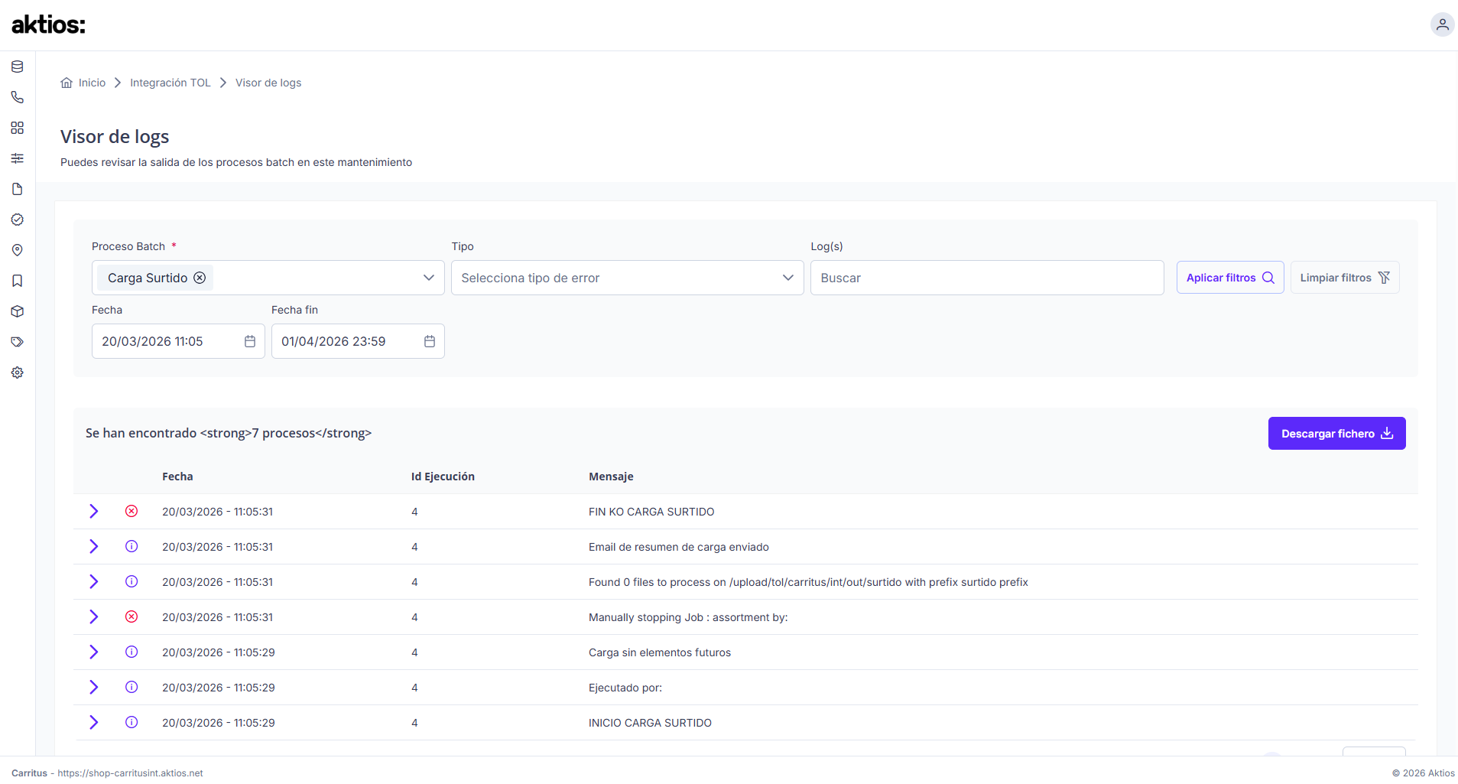Click the Aplicar filtros button
This screenshot has width=1458, height=784.
1230,278
